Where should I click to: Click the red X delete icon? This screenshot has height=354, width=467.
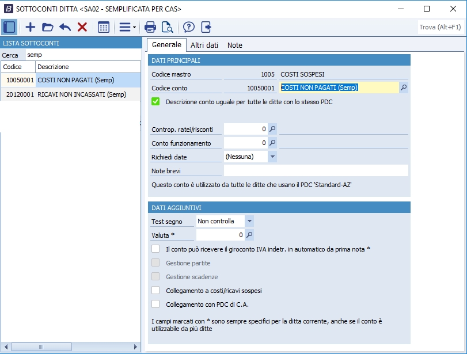pyautogui.click(x=82, y=27)
